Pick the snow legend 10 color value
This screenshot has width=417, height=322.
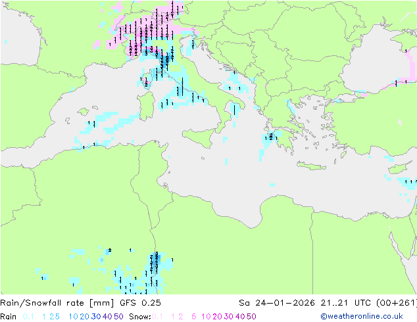[x=206, y=317]
